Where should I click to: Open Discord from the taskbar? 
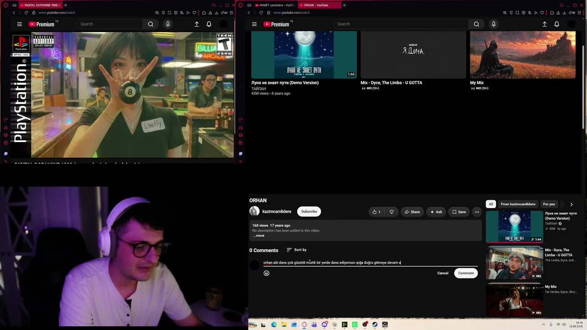click(324, 325)
